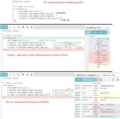This screenshot has height=119, width=120.
Task: Click the upload arrow icon in PowerPC editor toolbar
Action: pos(32,27)
